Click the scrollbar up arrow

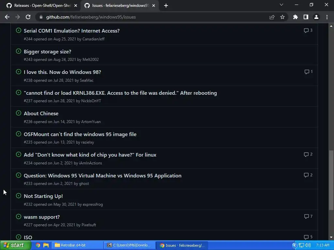(x=331, y=26)
